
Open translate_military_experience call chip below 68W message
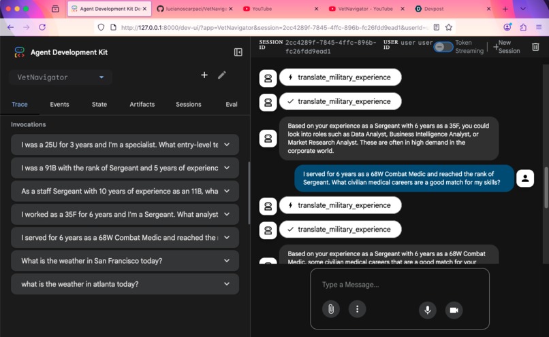(x=341, y=205)
